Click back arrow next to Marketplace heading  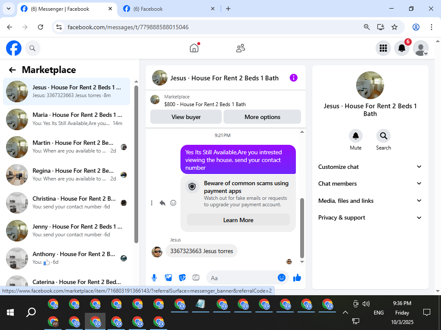[12, 70]
